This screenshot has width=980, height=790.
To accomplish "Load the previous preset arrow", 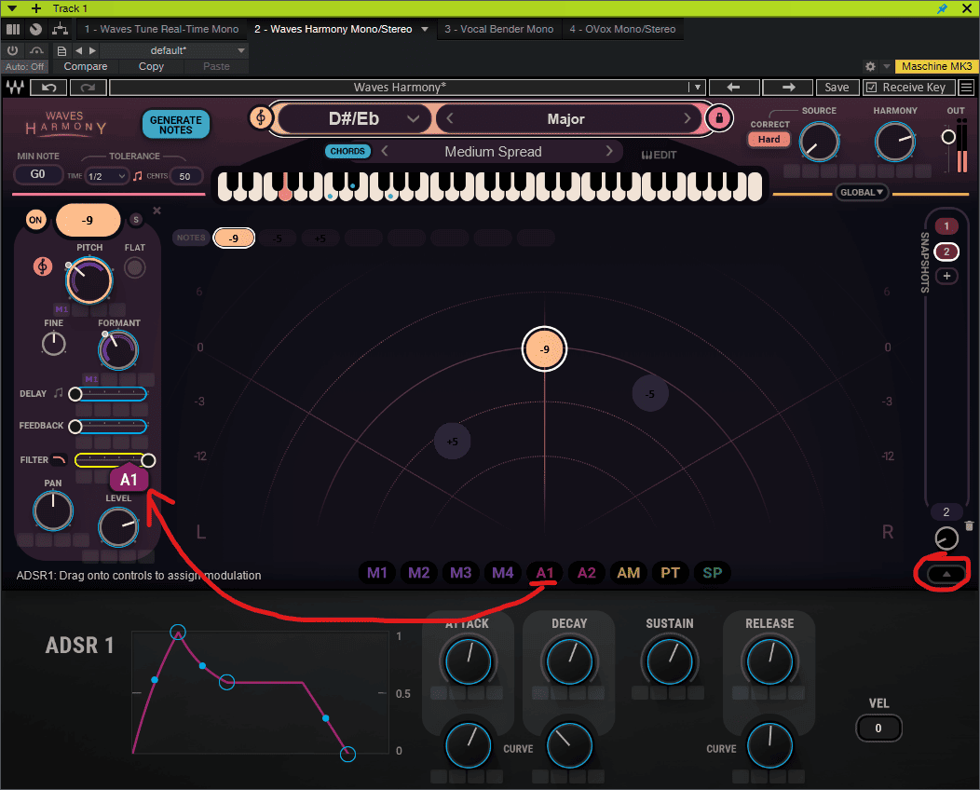I will point(734,88).
